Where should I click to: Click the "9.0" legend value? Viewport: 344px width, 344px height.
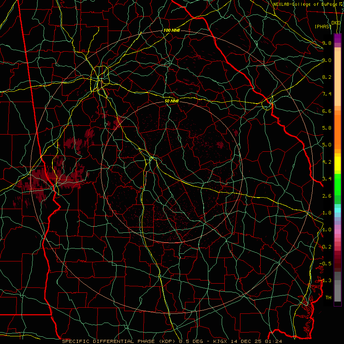pyautogui.click(x=327, y=60)
